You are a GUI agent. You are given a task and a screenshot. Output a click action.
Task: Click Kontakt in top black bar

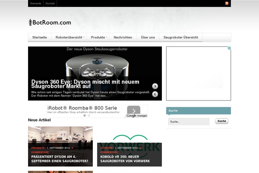click(50, 3)
